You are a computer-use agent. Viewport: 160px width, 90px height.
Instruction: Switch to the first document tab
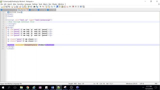click(9, 10)
